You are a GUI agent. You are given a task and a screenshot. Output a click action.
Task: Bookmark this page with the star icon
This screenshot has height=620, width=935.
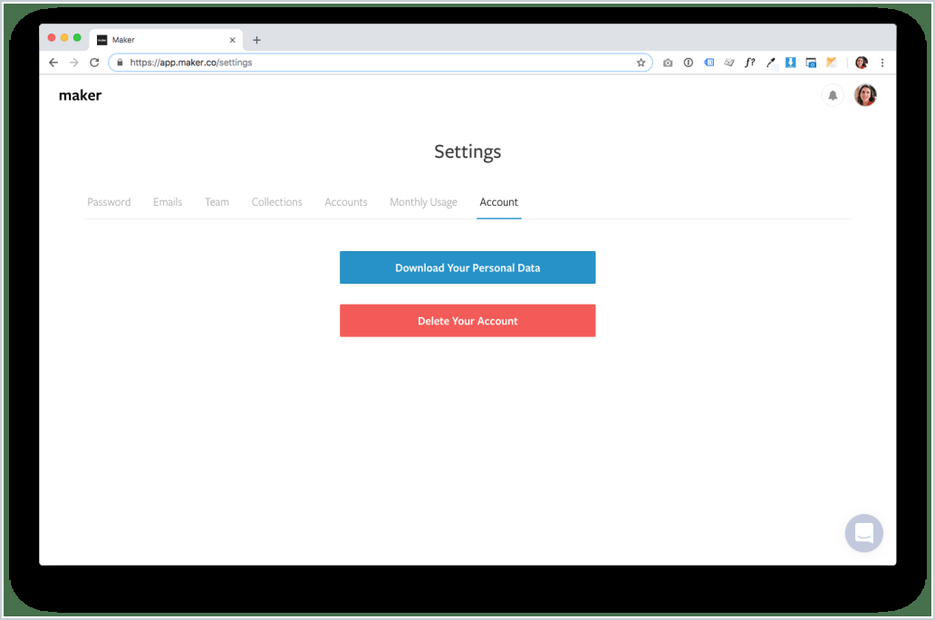pyautogui.click(x=641, y=63)
